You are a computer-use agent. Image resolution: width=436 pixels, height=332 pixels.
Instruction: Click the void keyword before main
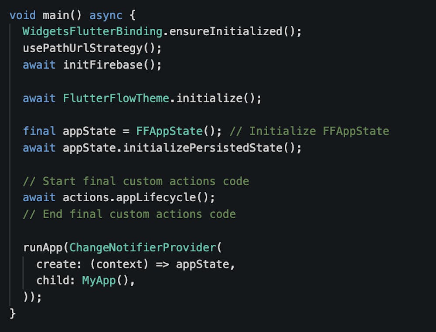[23, 15]
